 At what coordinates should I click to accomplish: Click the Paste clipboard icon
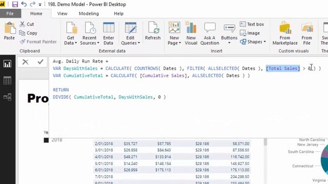tap(10, 28)
